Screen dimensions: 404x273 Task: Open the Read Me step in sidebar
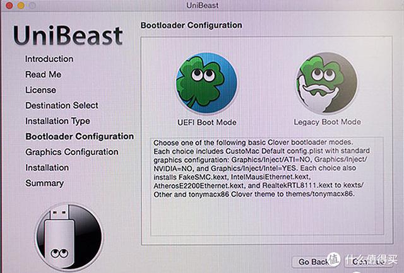click(43, 74)
